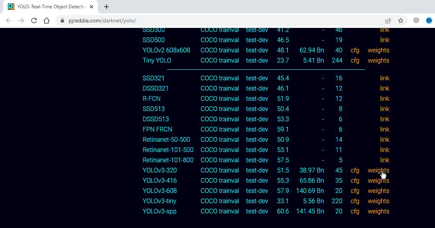Open the link for SSD513
The height and width of the screenshot is (228, 435).
pyautogui.click(x=385, y=109)
